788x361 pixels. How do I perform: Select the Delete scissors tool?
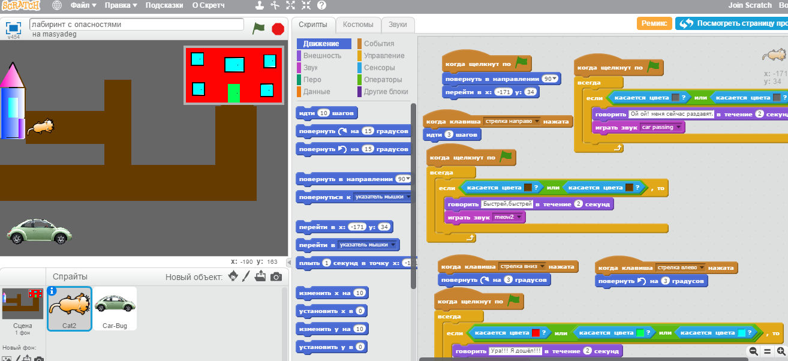275,5
